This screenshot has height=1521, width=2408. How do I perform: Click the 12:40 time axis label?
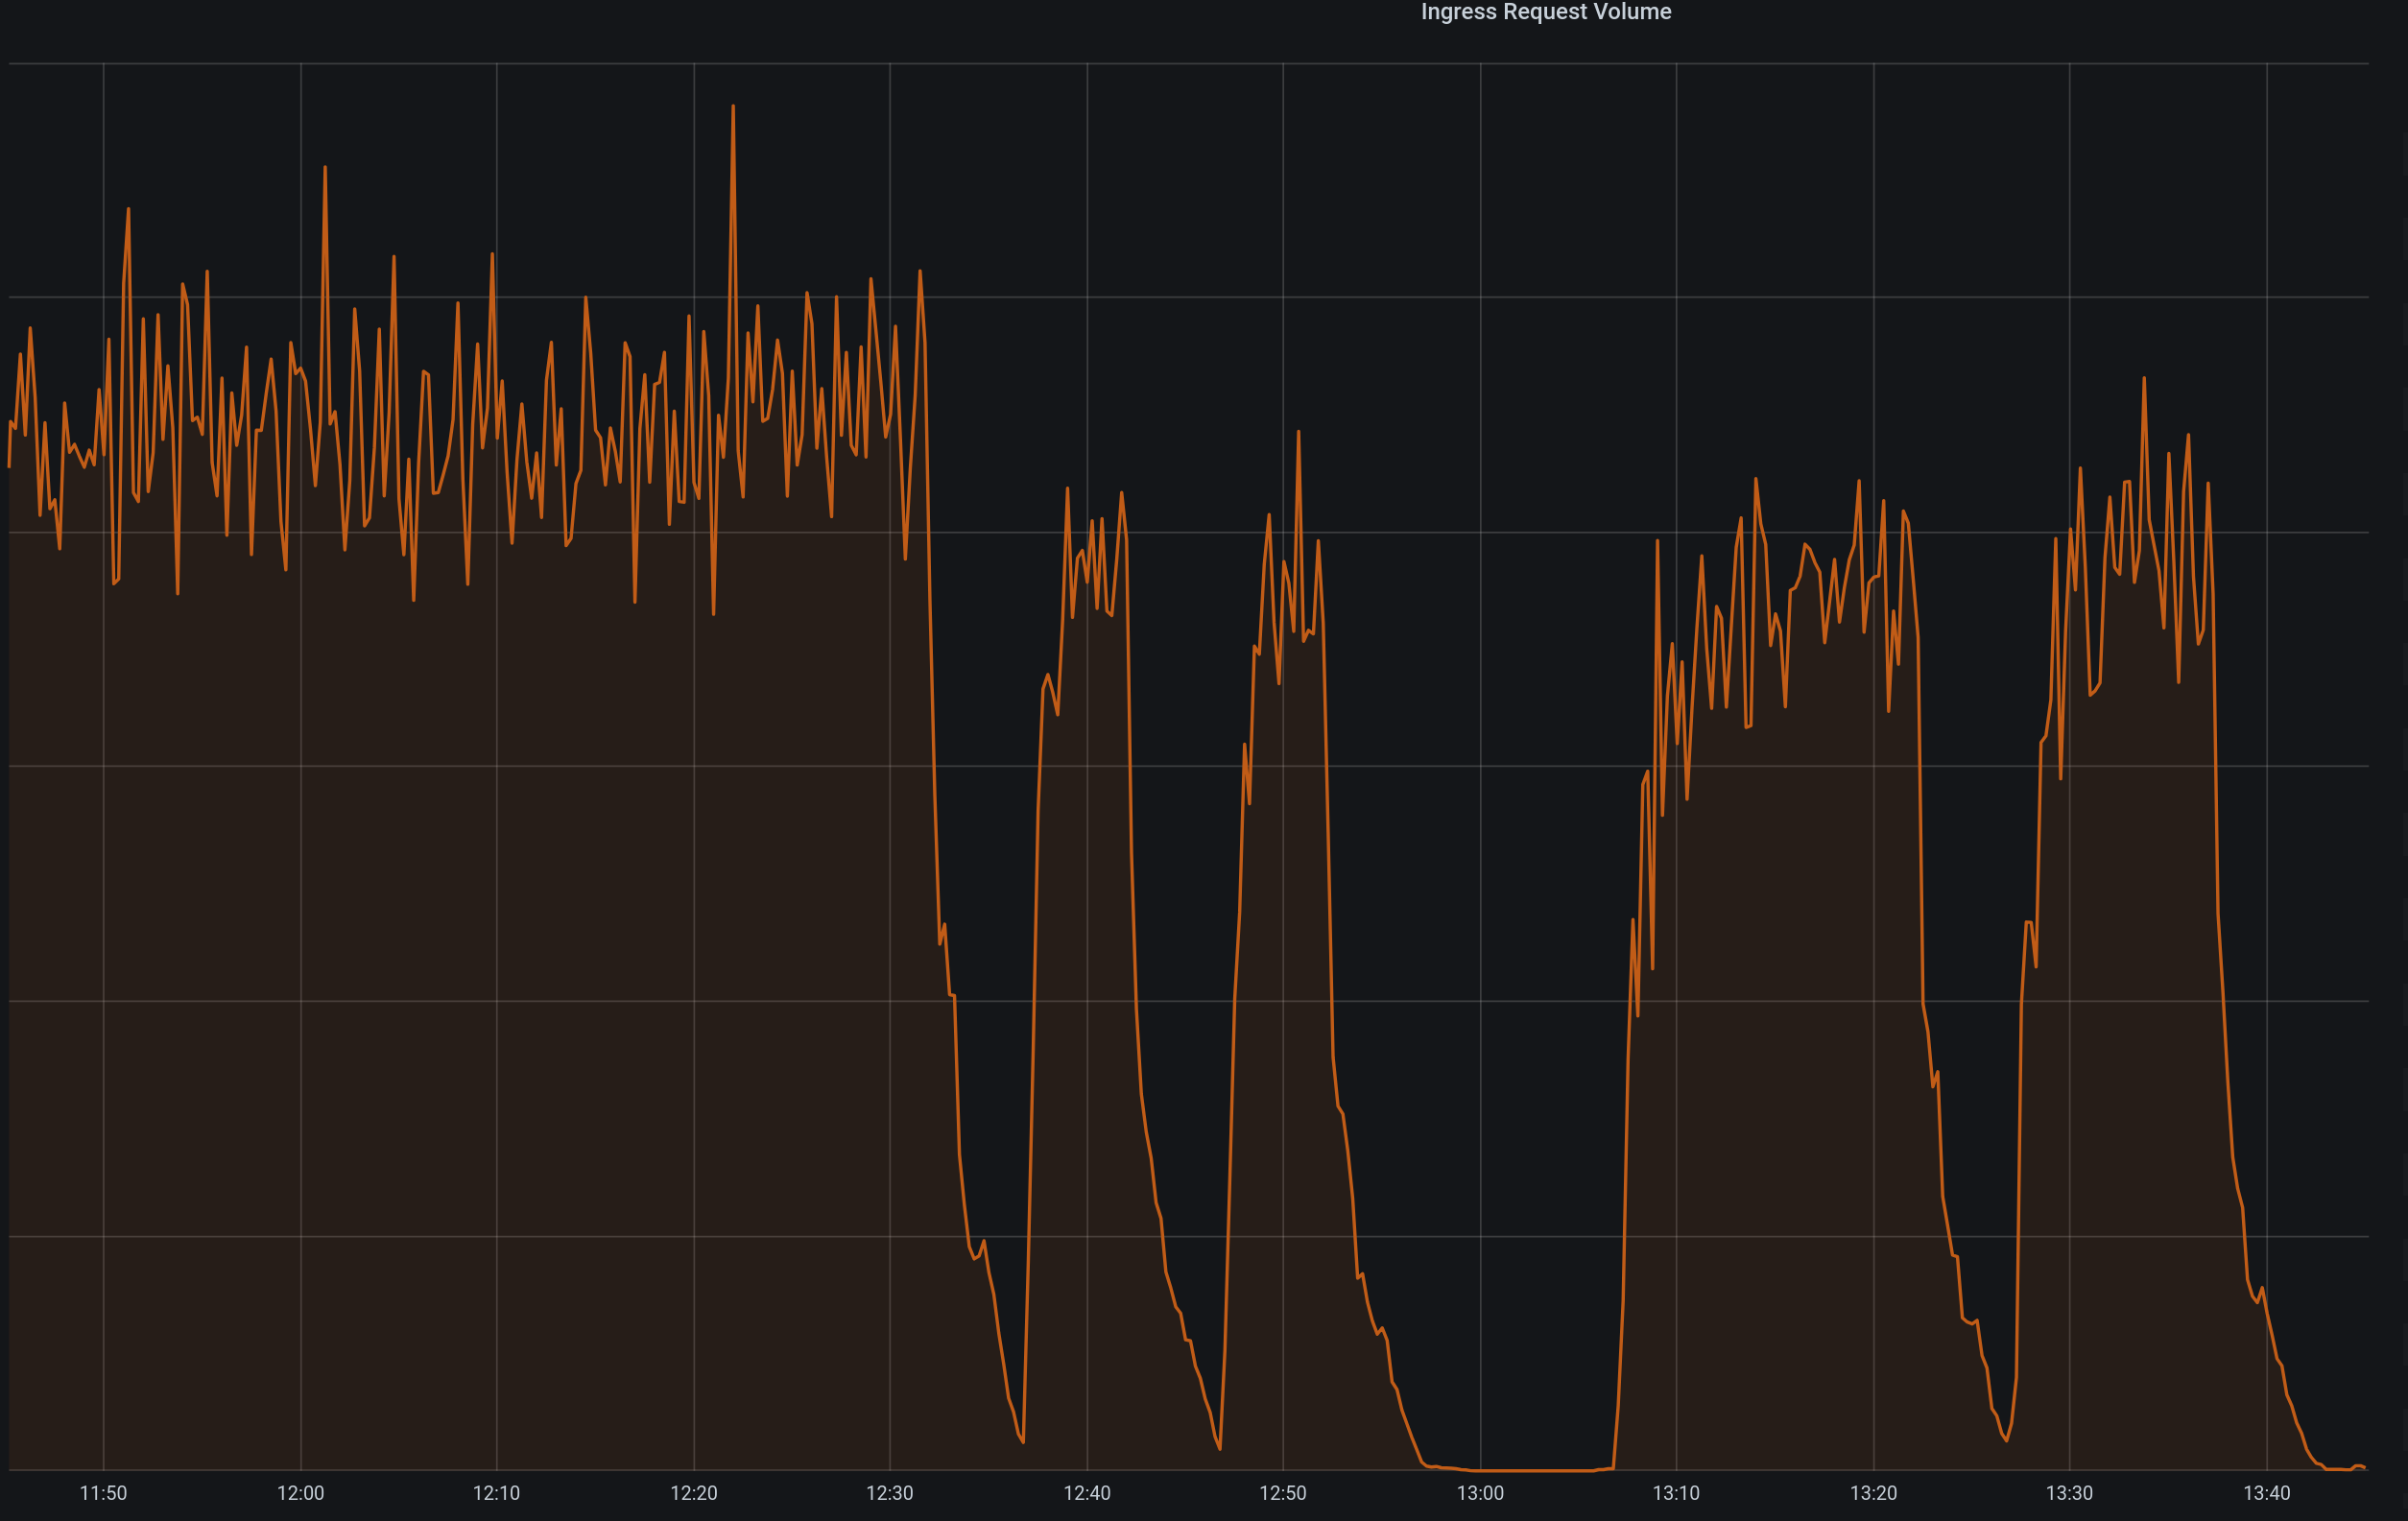click(x=1086, y=1493)
